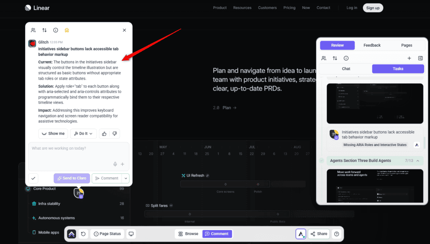Open Customers link in header
Screen dimensions: 430x244
pyautogui.click(x=267, y=8)
